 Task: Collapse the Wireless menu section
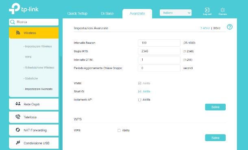34,33
